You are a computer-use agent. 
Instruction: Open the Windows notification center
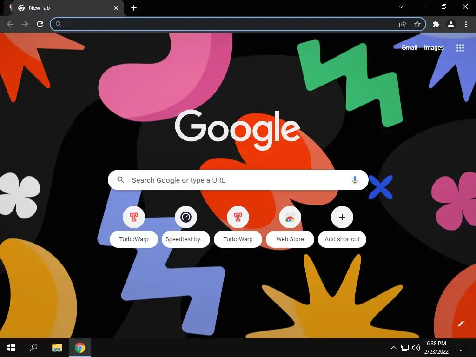click(x=461, y=348)
